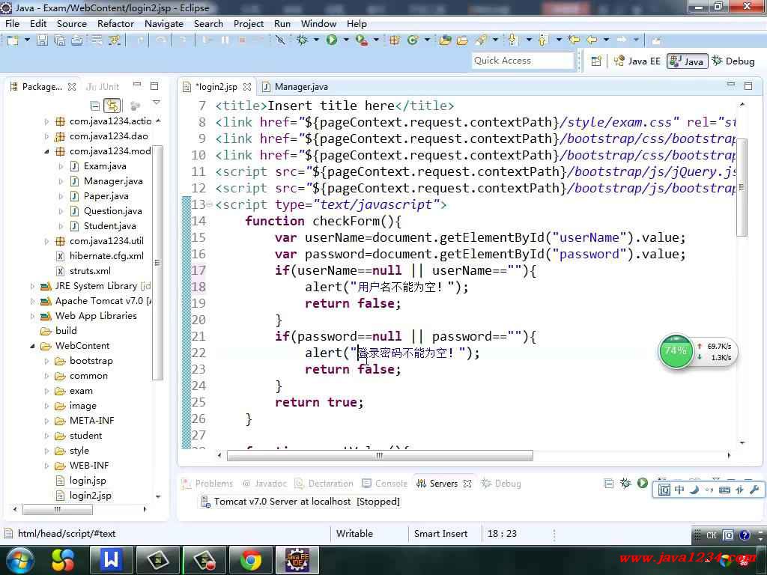The image size is (767, 575).
Task: Open the IME soft keyboard icon
Action: click(724, 490)
